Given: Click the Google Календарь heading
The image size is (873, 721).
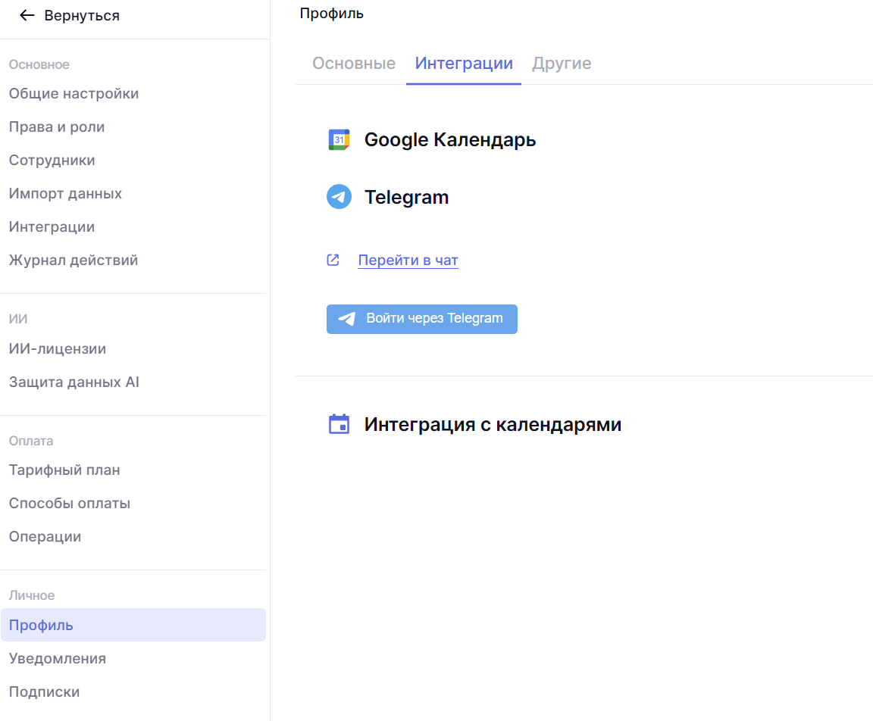Looking at the screenshot, I should pos(450,140).
